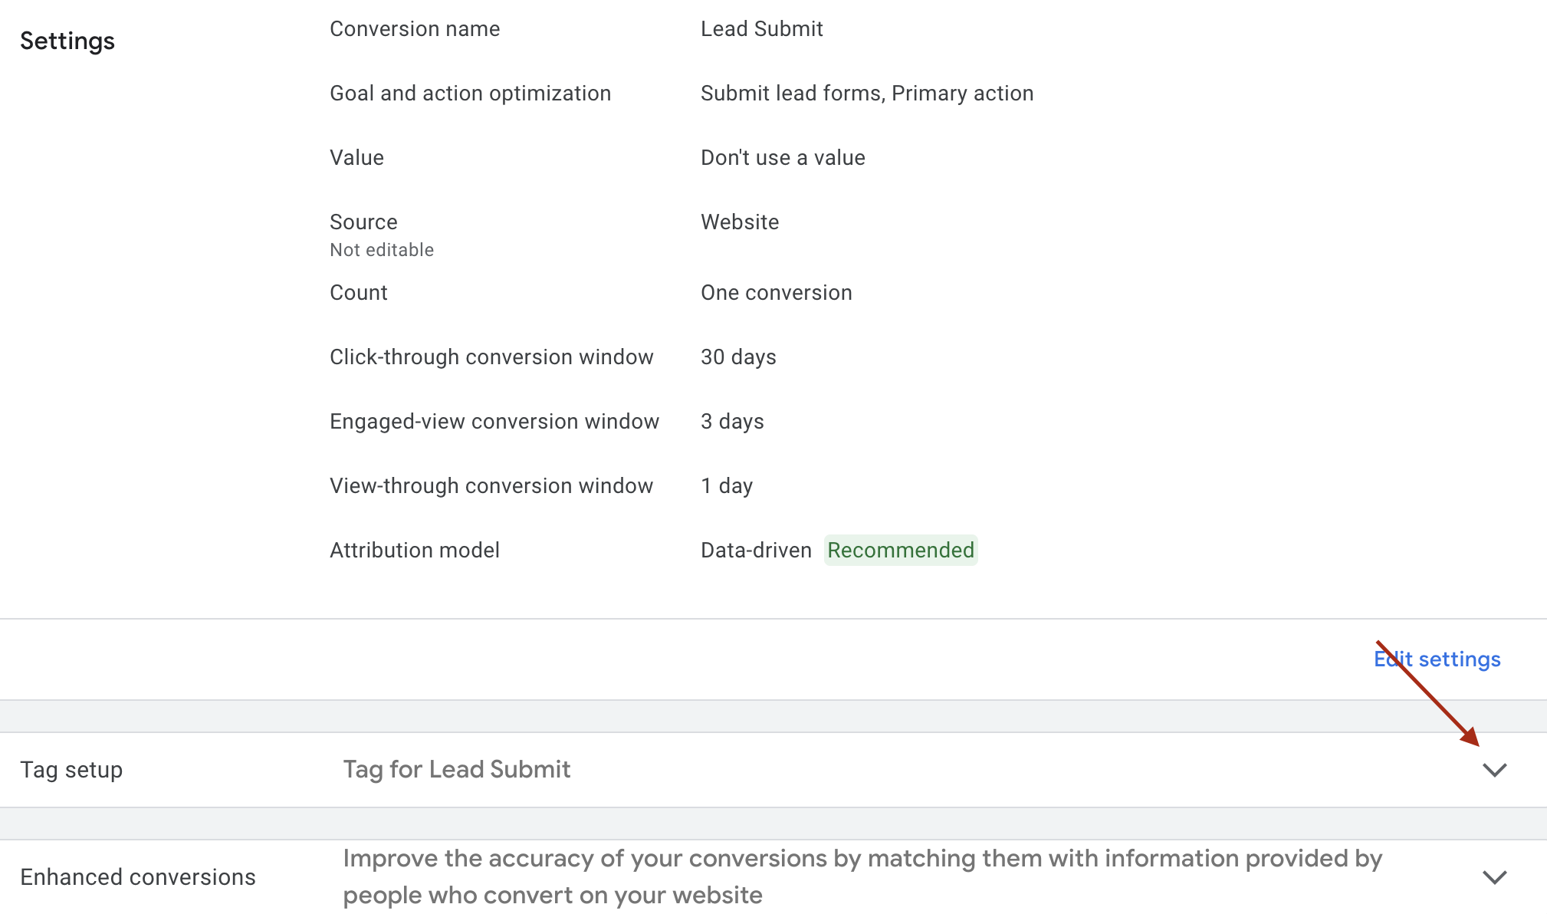
Task: Click the Tag for Lead Submit text
Action: pyautogui.click(x=456, y=770)
